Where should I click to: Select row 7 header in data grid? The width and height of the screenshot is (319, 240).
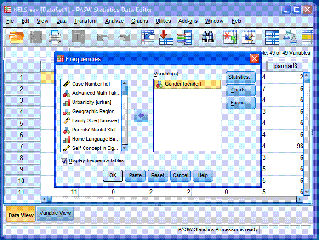click(22, 146)
